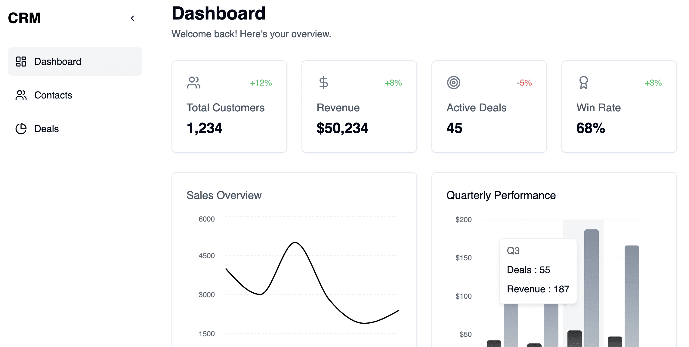
Task: Click the Contacts people icon in sidebar
Action: click(x=21, y=95)
